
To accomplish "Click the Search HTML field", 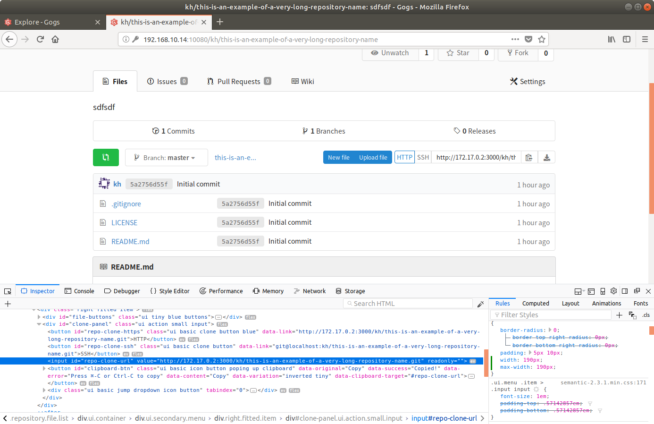I will [x=408, y=304].
